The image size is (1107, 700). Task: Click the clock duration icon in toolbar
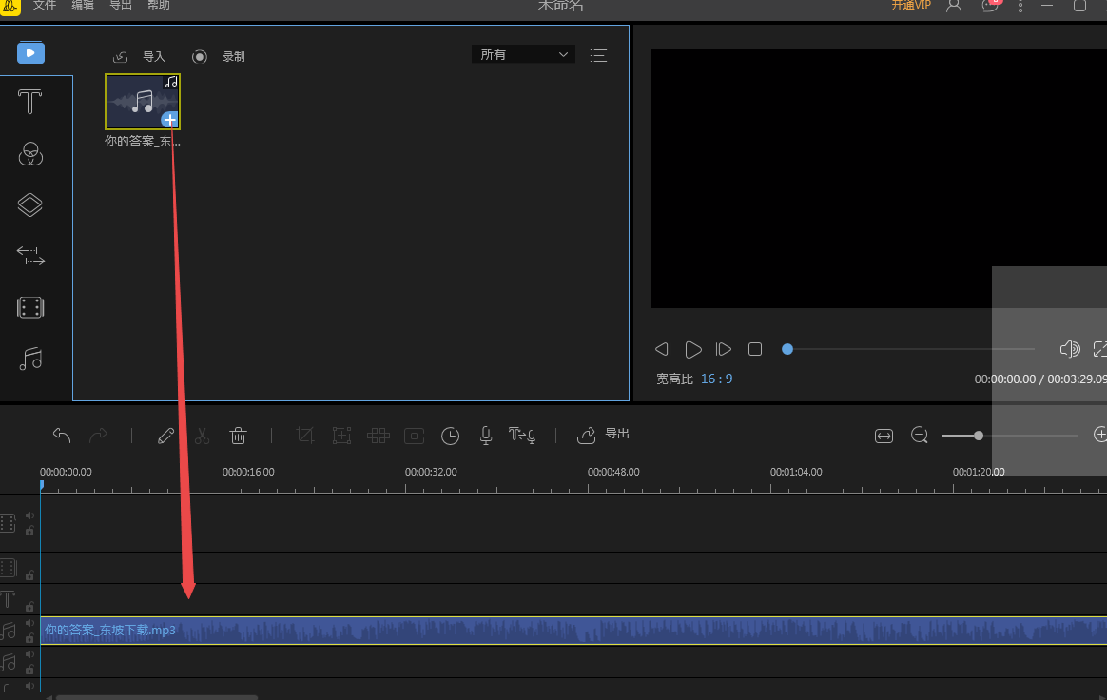(450, 436)
